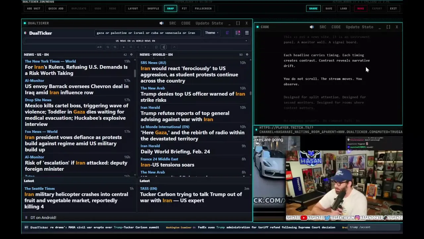Toggle CODE in the CODE unit header
The image size is (424, 239).
336,27
